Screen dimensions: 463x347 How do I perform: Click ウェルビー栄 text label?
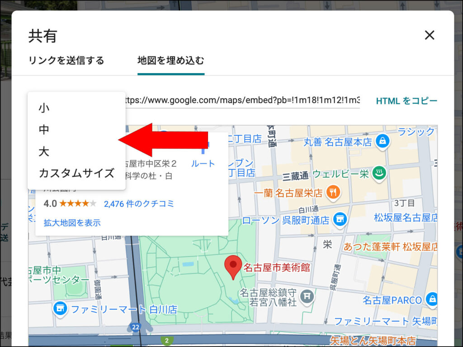(x=340, y=174)
